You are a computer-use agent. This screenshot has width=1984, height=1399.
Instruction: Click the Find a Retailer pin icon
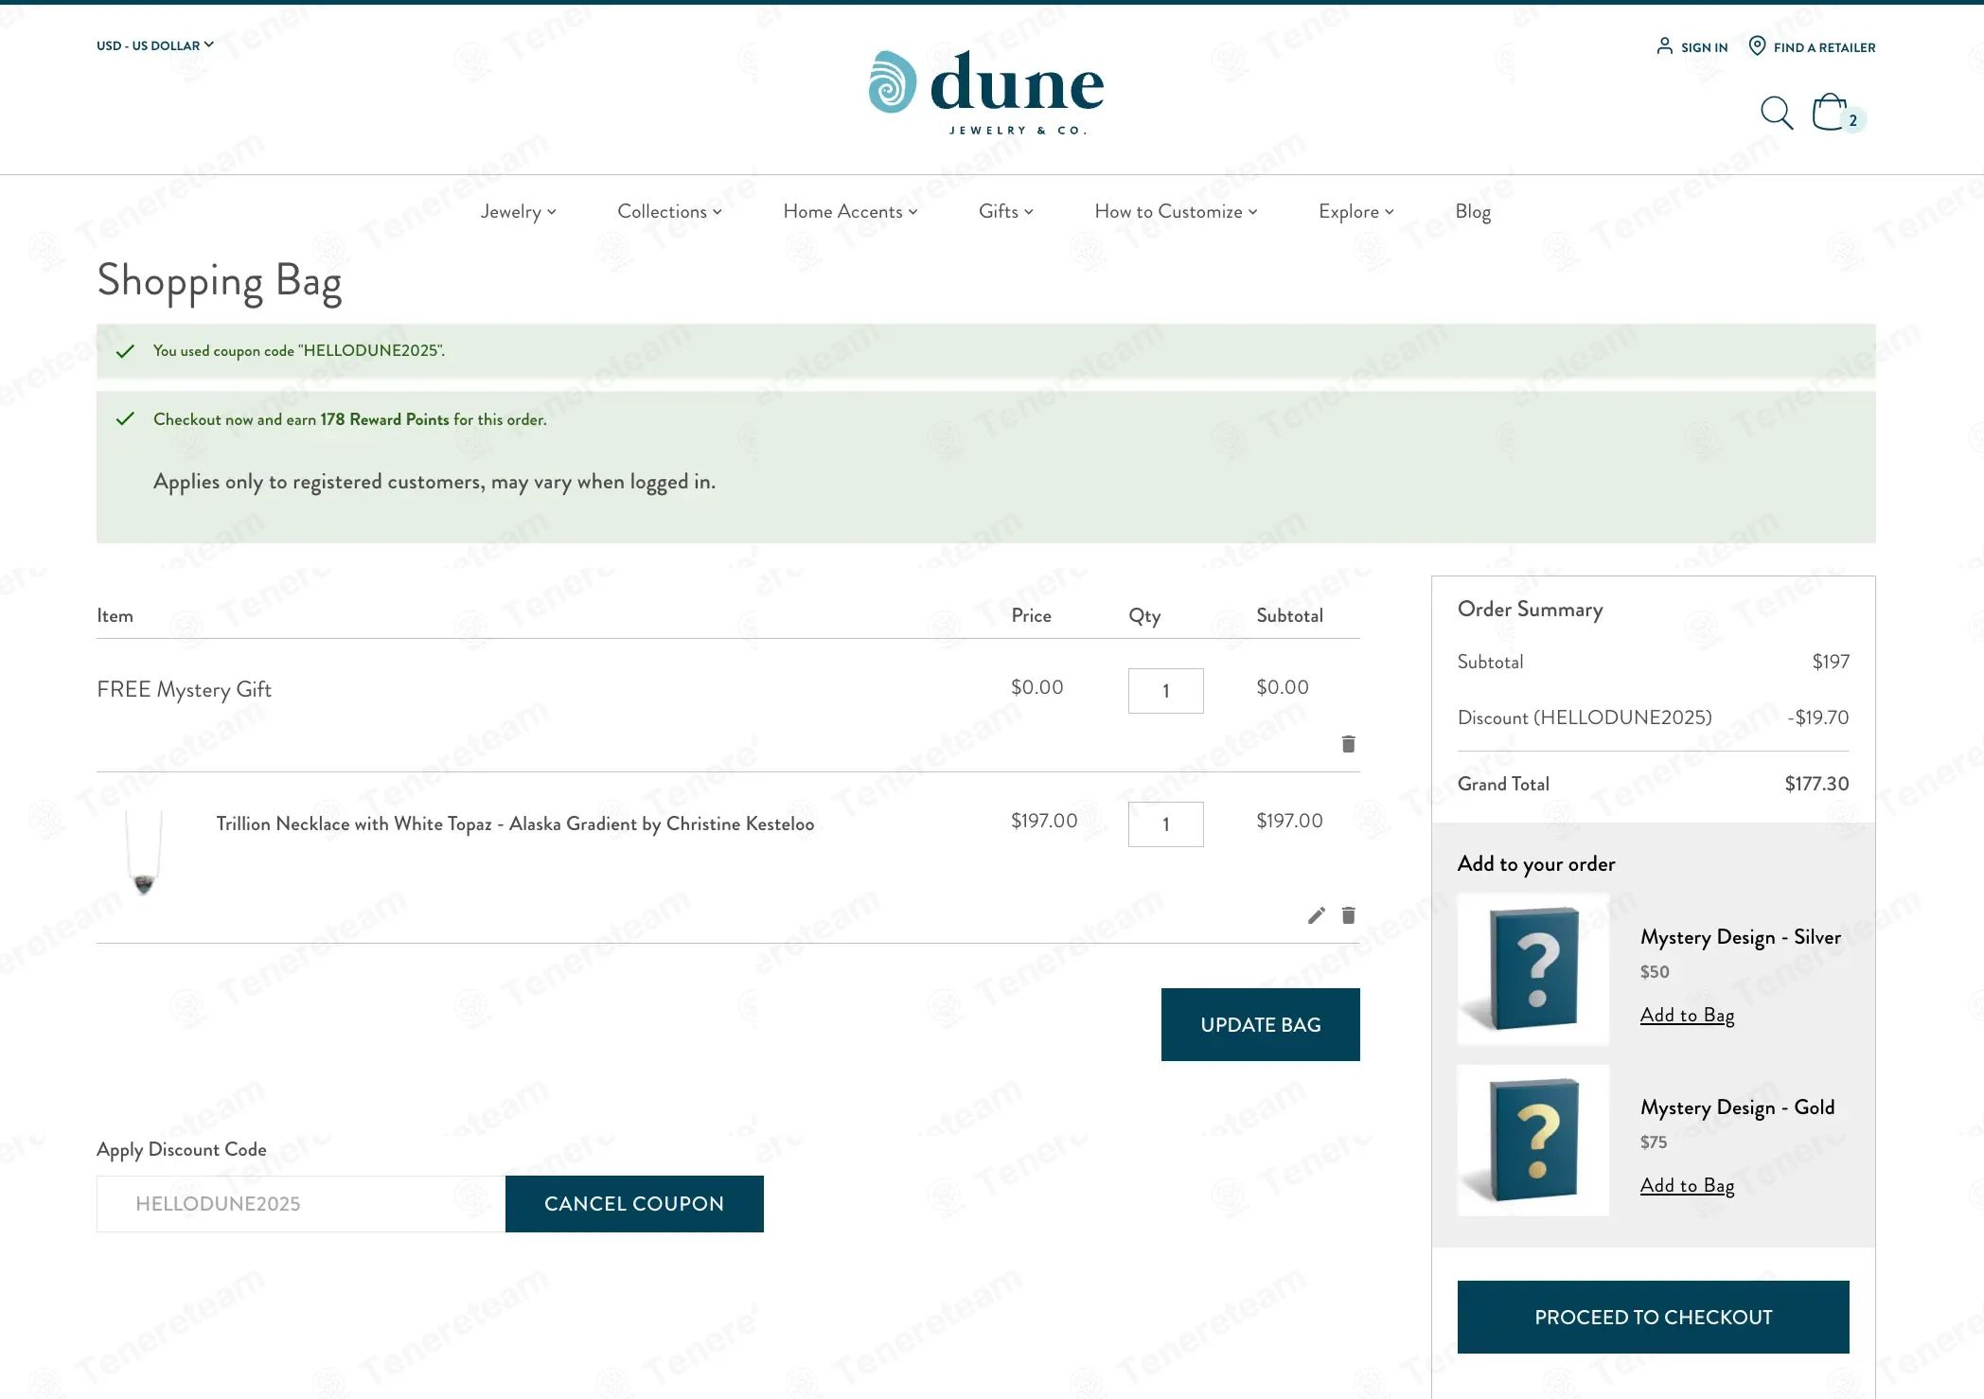click(x=1757, y=45)
